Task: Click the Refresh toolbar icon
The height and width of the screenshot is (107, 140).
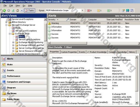Action: 13,10
